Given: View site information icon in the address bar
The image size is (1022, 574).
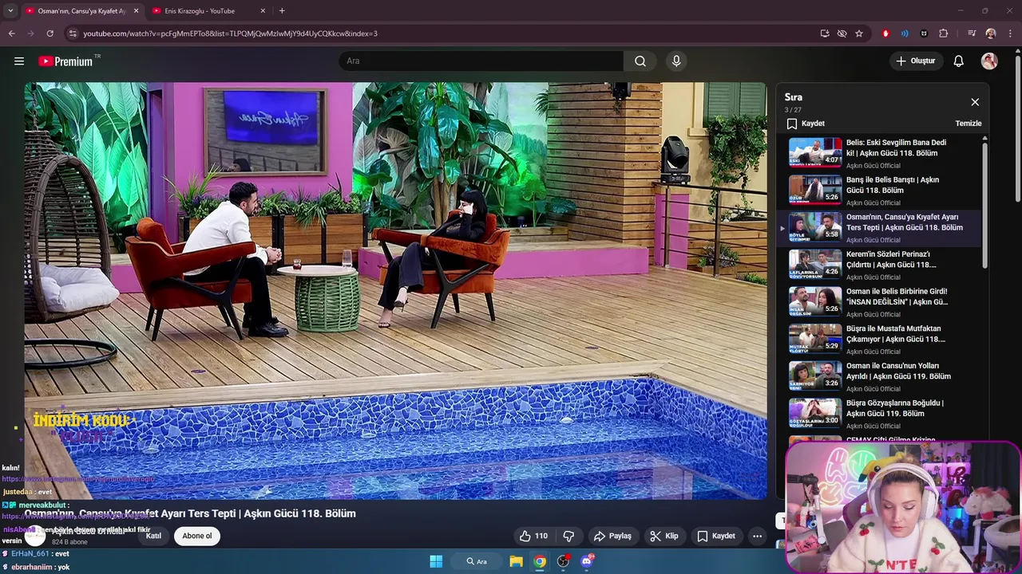Looking at the screenshot, I should coord(73,33).
